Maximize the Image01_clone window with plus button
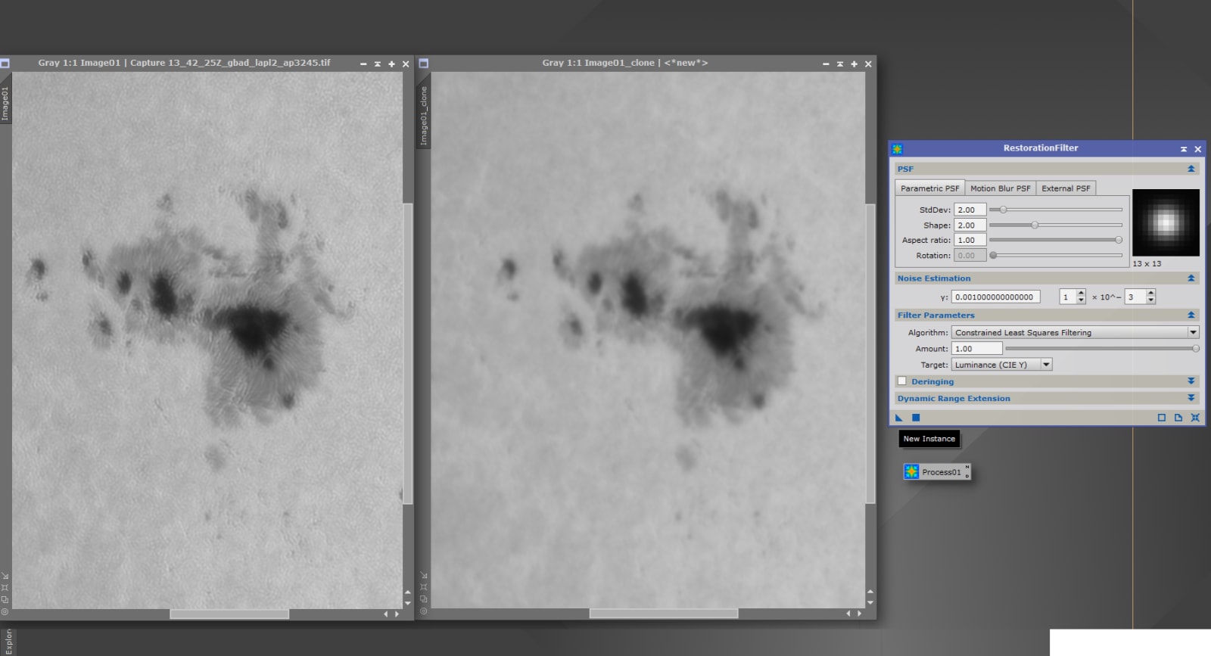Screen dimensions: 1211x656 pyautogui.click(x=854, y=64)
